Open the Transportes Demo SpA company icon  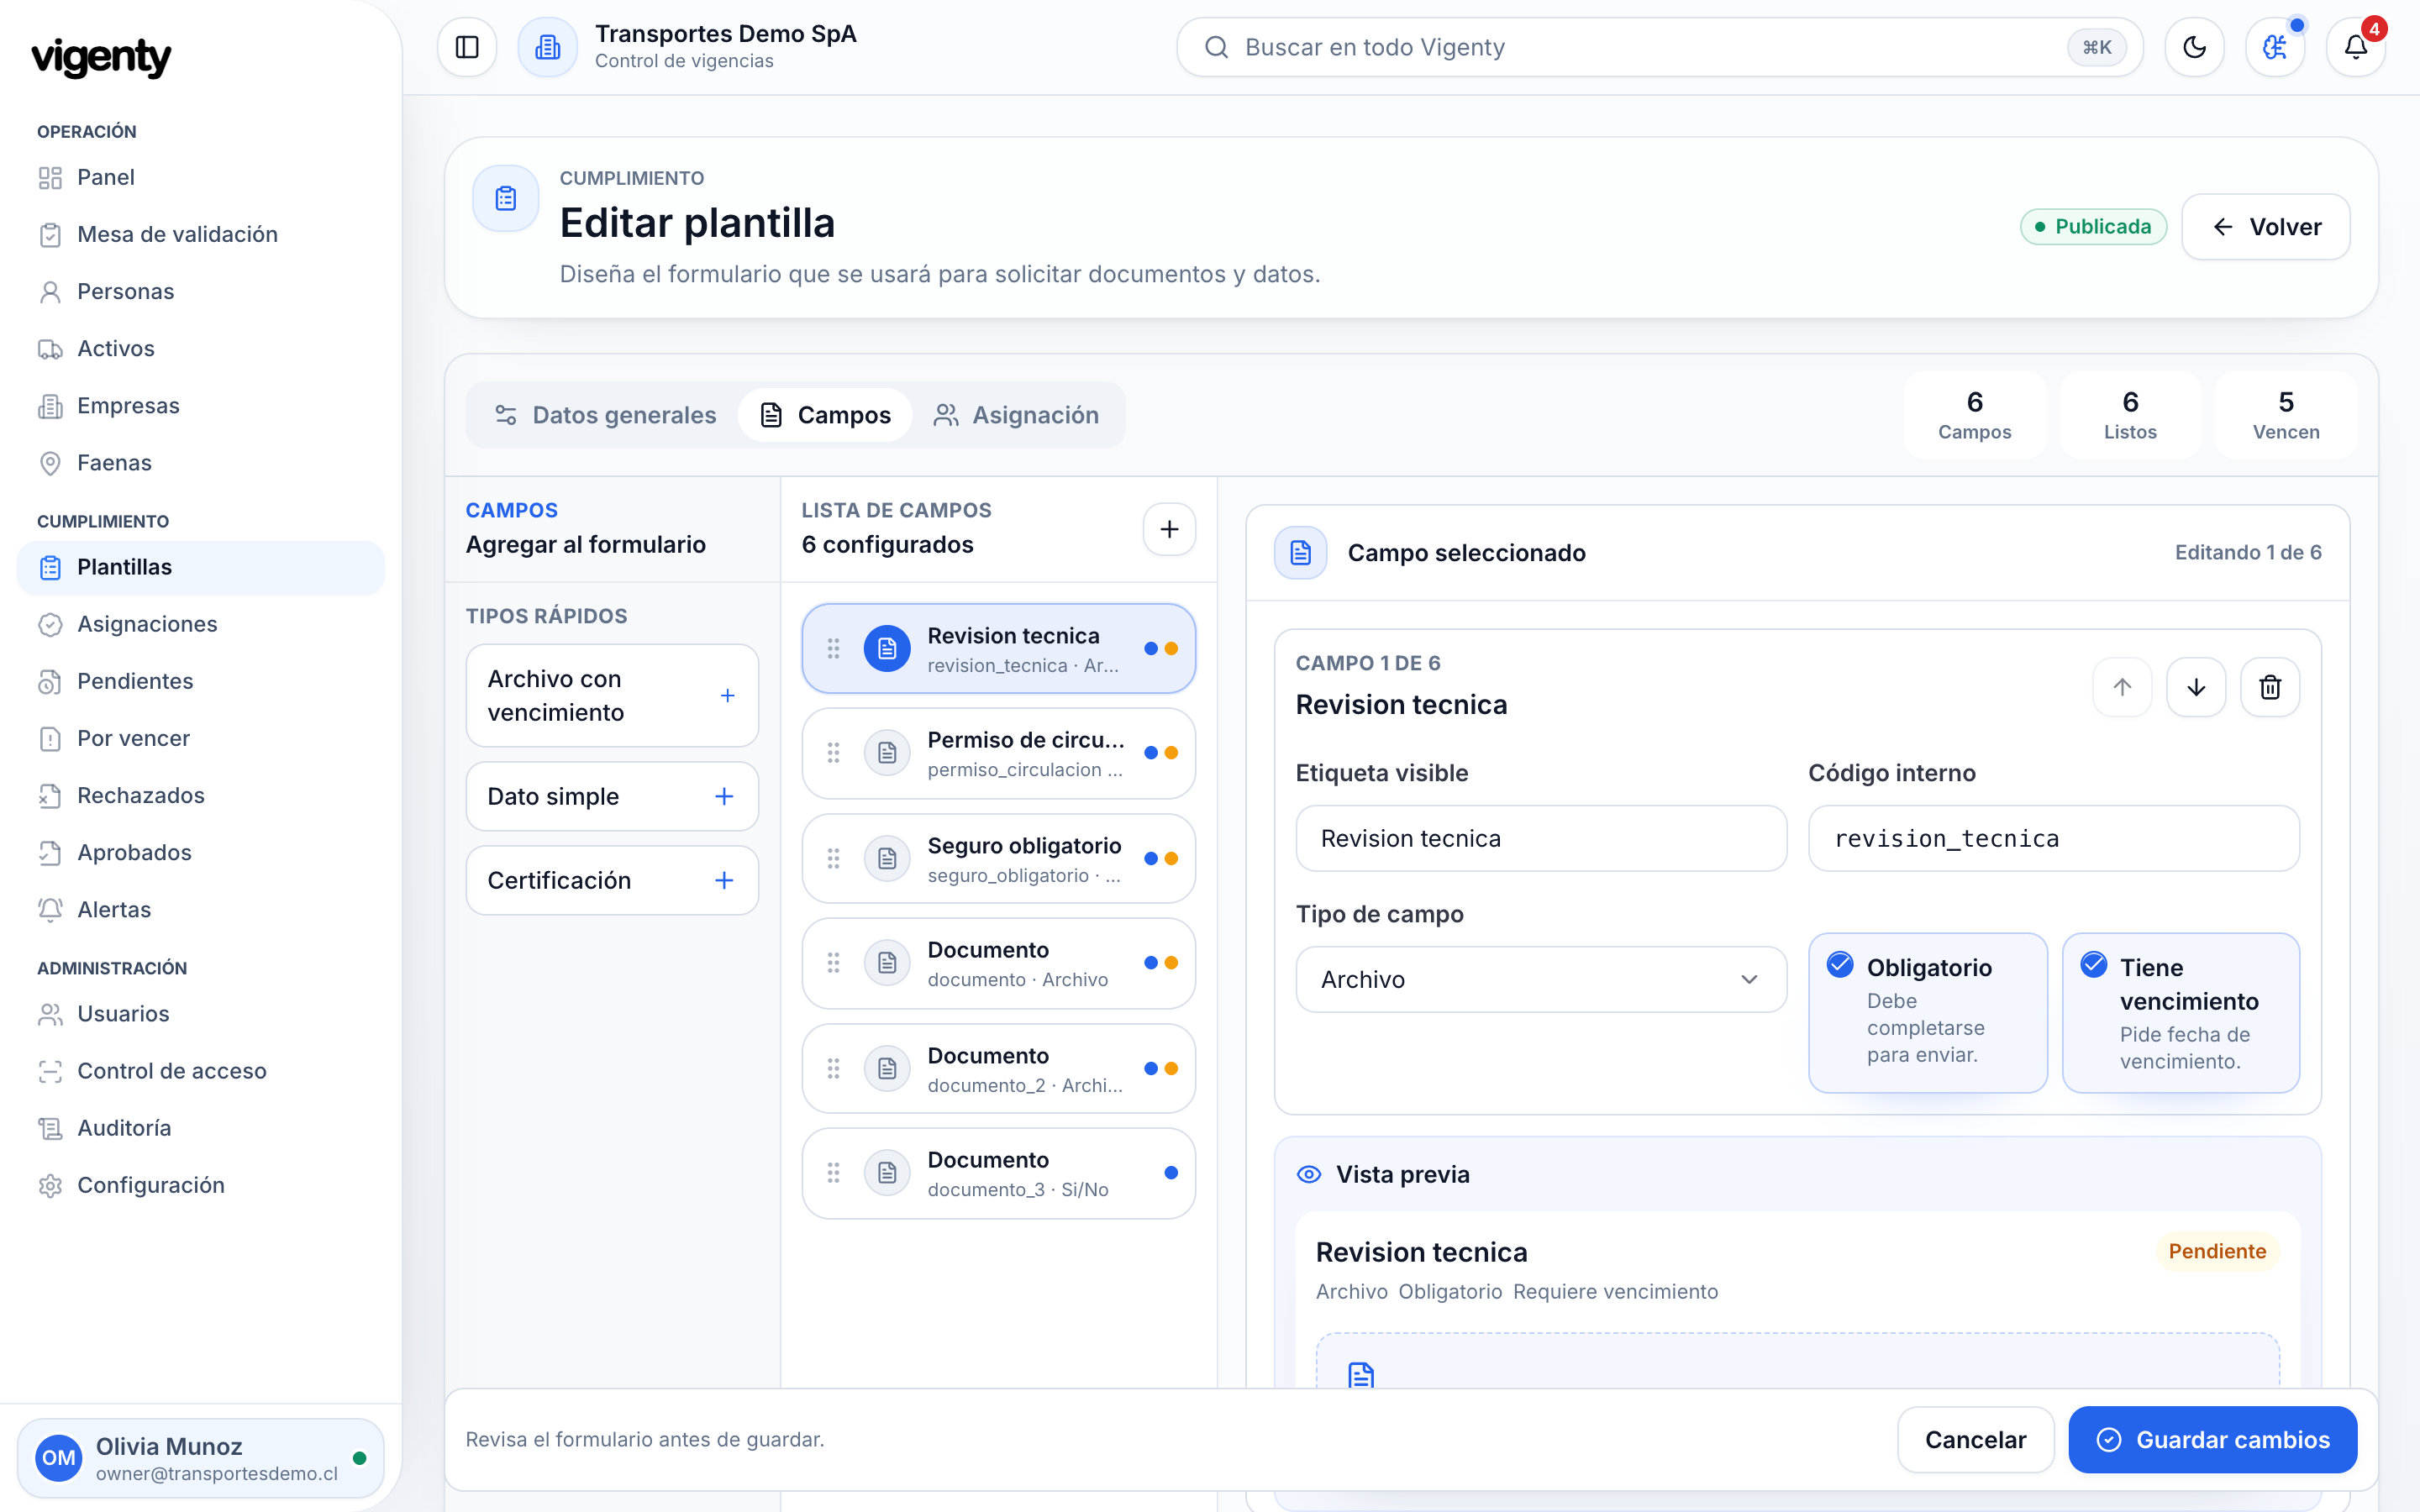(547, 47)
